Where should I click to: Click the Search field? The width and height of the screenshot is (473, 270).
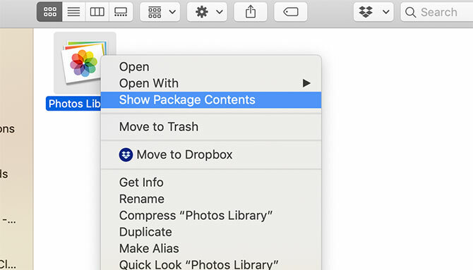pos(438,12)
